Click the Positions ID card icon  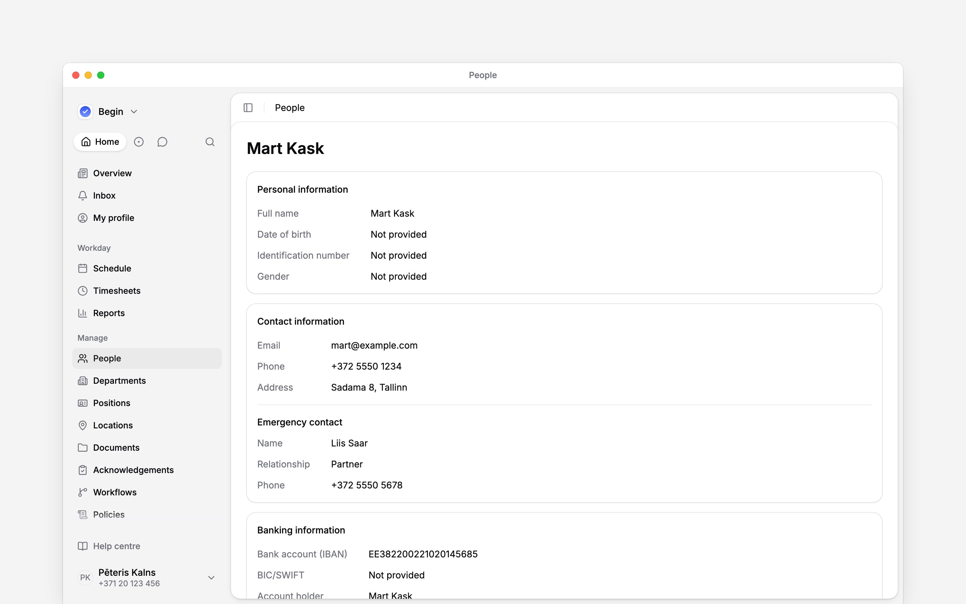[83, 403]
